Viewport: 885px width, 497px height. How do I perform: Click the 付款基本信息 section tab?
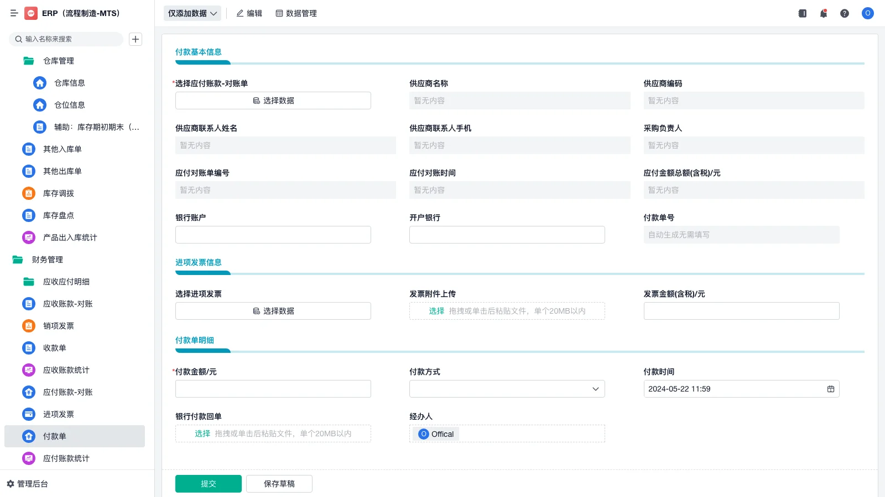(199, 52)
